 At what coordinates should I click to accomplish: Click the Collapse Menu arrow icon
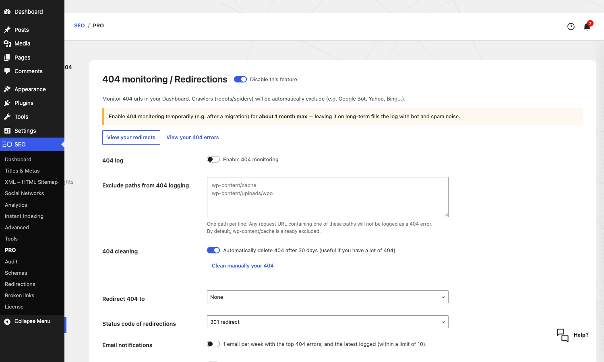7,321
